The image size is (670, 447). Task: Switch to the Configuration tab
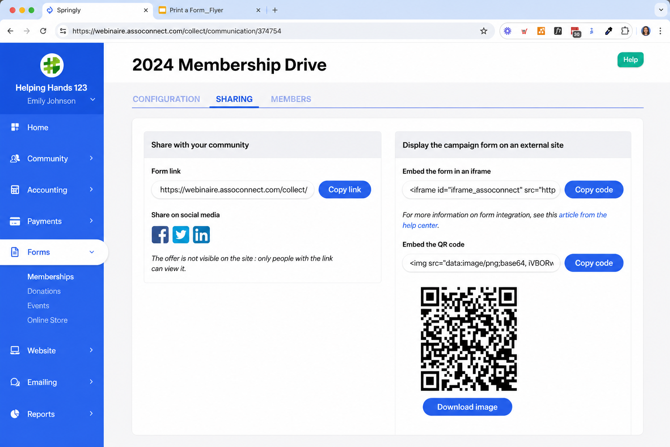tap(166, 99)
